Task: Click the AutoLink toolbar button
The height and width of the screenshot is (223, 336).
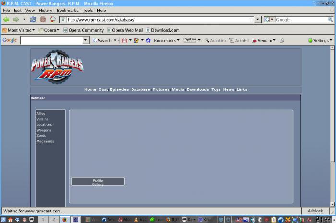Action: coord(216,40)
